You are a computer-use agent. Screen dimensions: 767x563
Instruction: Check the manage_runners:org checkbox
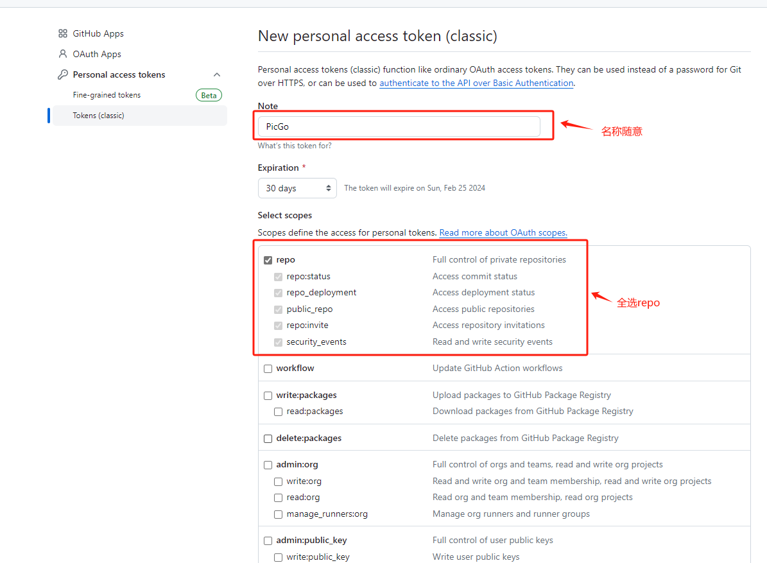tap(279, 514)
